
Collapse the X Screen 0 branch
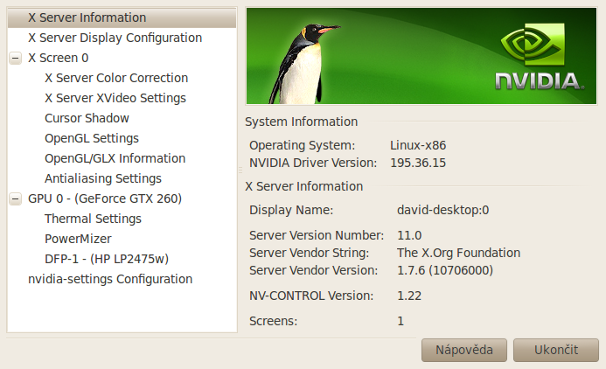(x=16, y=58)
